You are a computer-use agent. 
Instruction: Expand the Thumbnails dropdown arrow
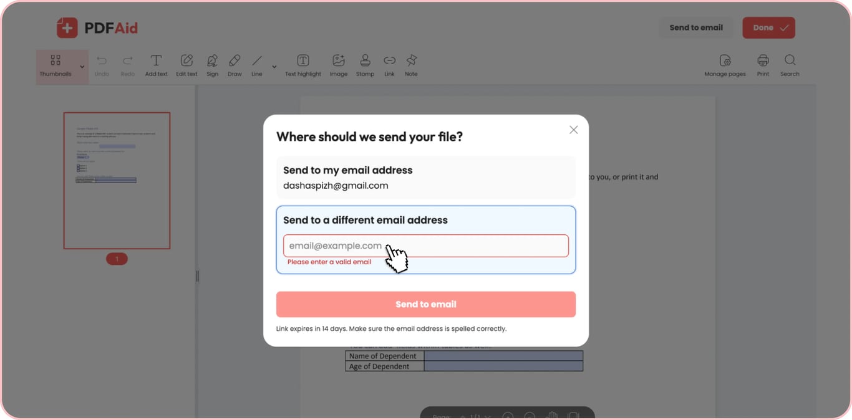coord(82,67)
